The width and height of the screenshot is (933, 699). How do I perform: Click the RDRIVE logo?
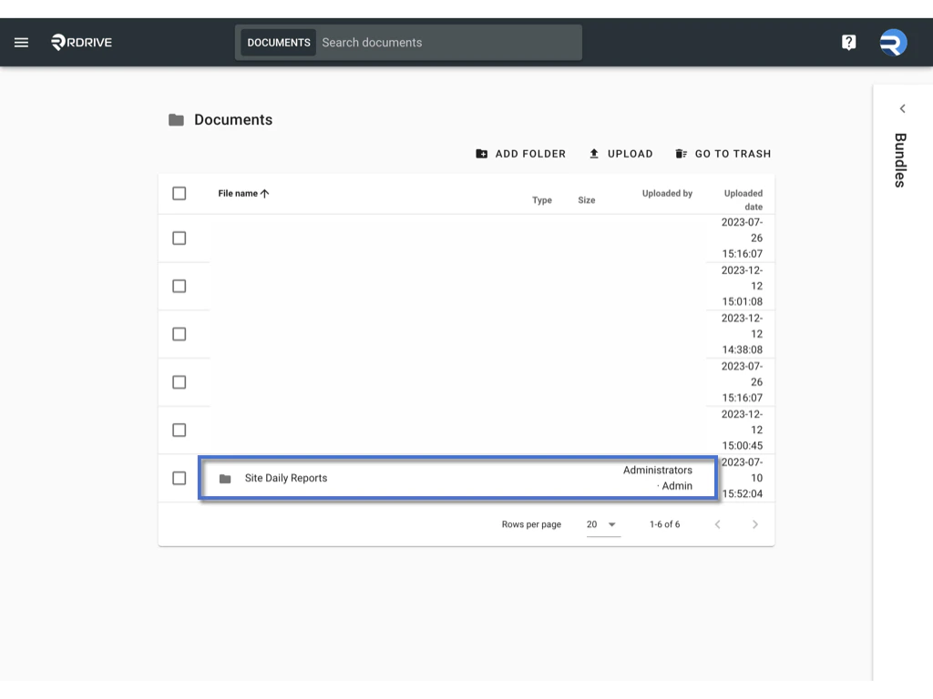80,42
